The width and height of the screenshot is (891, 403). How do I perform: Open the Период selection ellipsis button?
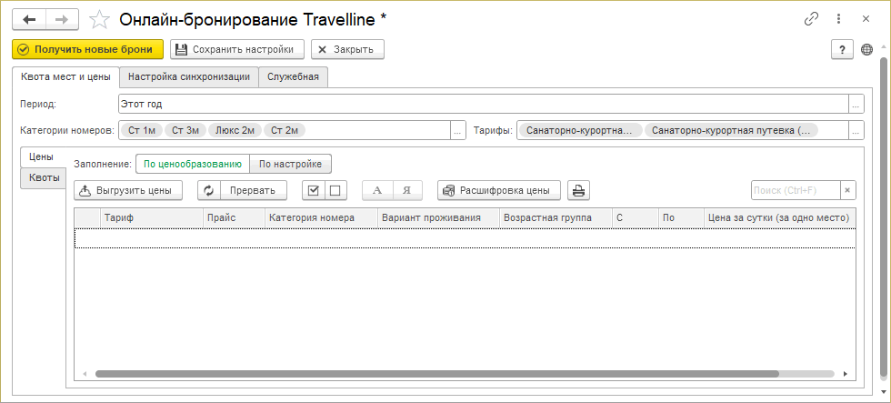point(856,104)
